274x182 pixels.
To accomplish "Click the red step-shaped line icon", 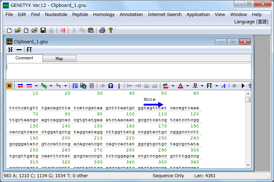I will [58, 86].
